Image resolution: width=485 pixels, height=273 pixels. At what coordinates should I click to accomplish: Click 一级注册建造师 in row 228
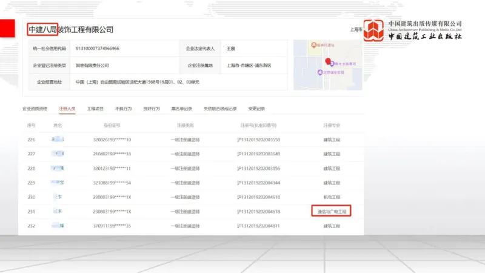pyautogui.click(x=185, y=169)
